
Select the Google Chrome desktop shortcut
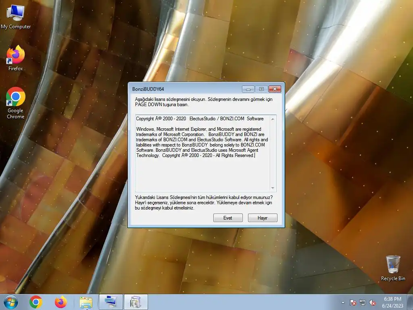(16, 103)
